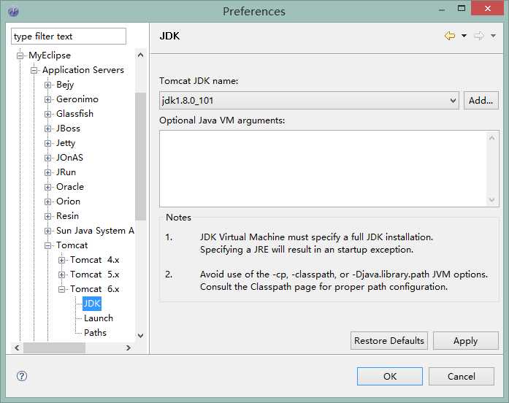Click the back navigation arrow icon

[450, 36]
